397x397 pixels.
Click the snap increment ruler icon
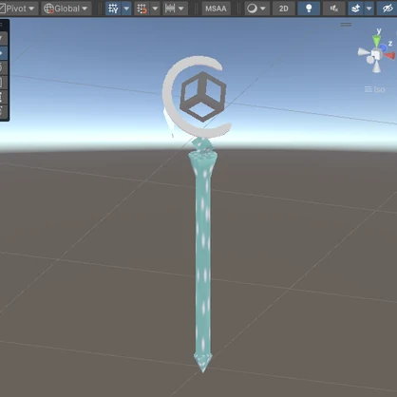point(170,9)
